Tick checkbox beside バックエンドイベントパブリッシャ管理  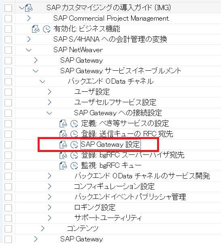(8, 197)
